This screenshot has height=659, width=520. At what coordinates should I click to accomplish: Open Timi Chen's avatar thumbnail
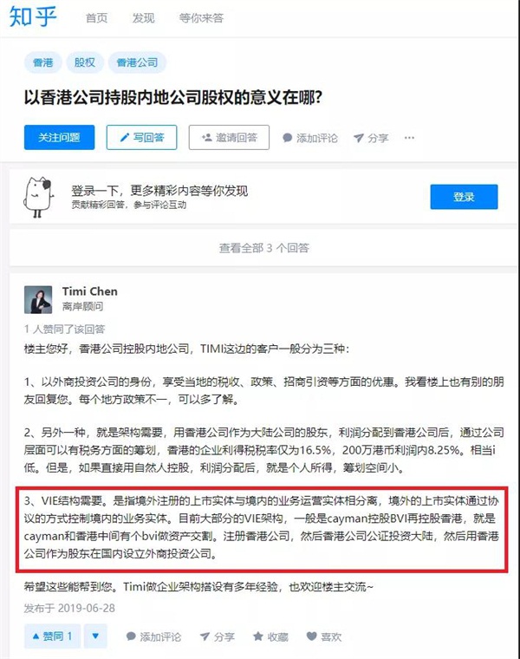pos(38,300)
